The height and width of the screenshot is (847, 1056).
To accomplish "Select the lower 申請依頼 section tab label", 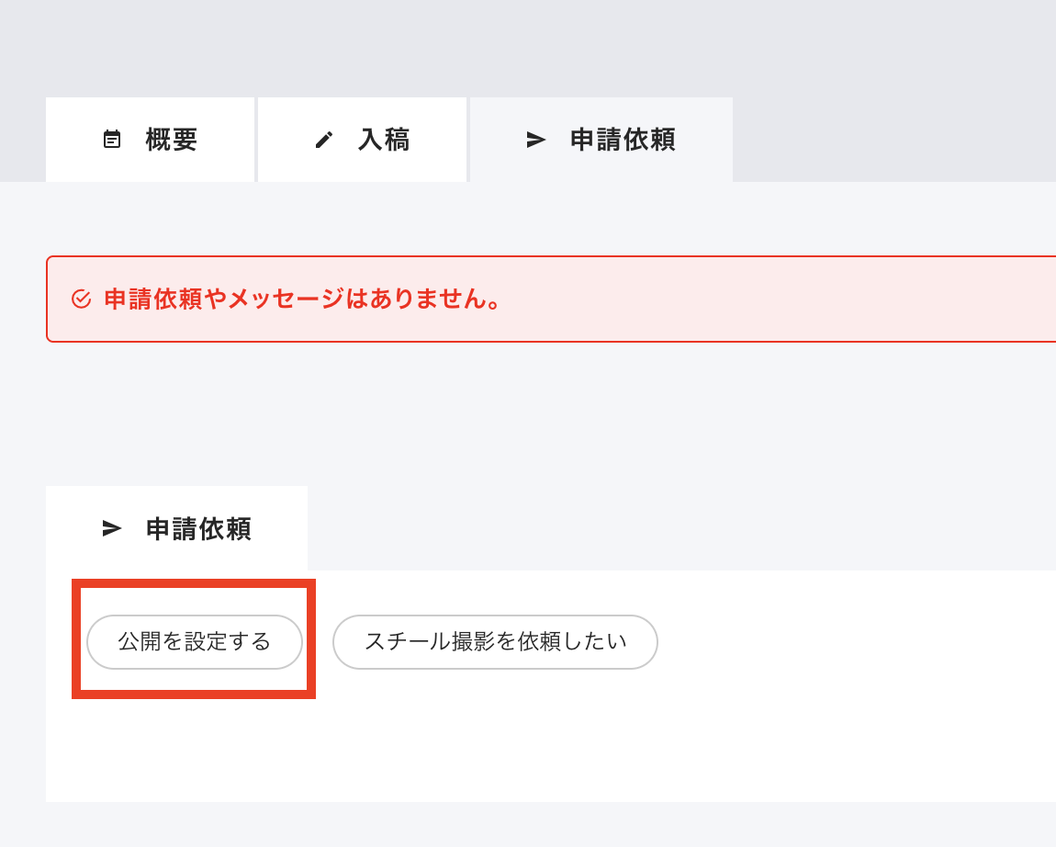I will click(198, 528).
